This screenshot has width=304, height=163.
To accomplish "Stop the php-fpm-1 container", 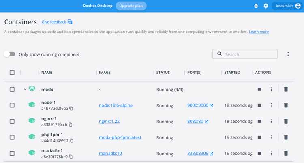I will click(x=259, y=137).
